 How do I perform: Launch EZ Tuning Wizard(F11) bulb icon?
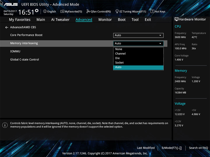pyautogui.click(x=117, y=11)
